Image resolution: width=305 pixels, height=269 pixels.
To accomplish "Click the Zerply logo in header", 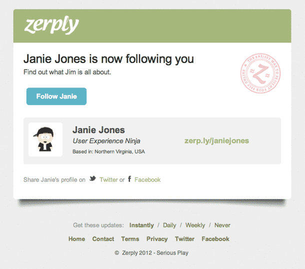I will [x=51, y=25].
